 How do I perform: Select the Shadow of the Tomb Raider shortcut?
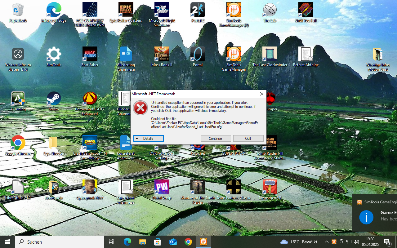[198, 193]
